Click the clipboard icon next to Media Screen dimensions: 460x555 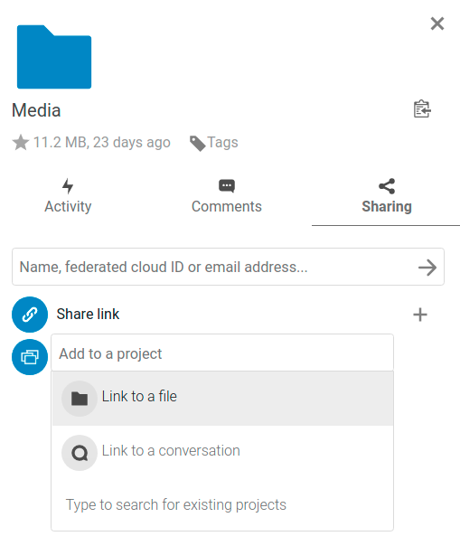point(422,109)
